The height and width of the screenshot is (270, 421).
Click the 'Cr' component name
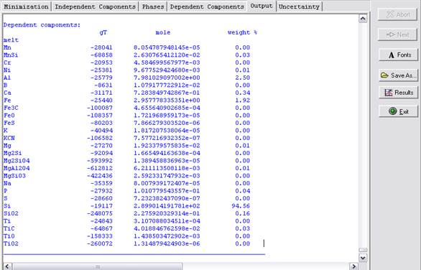7,62
